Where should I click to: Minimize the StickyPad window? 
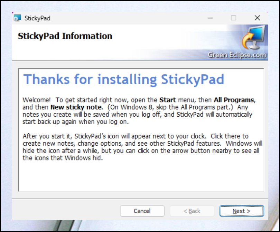(210, 18)
